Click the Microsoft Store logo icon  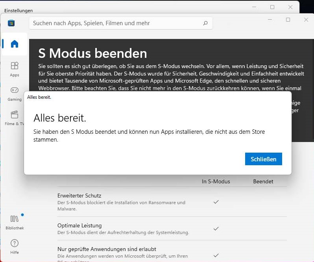pyautogui.click(x=11, y=23)
